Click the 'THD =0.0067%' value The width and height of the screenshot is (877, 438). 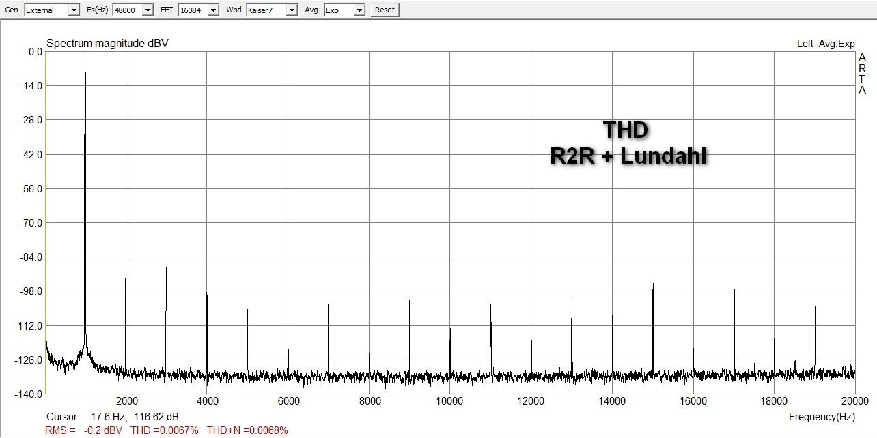pos(164,430)
